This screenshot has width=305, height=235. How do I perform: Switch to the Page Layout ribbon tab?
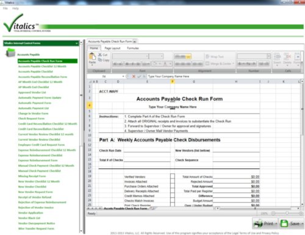[112, 48]
